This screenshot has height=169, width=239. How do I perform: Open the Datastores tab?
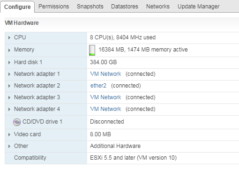[x=125, y=7]
